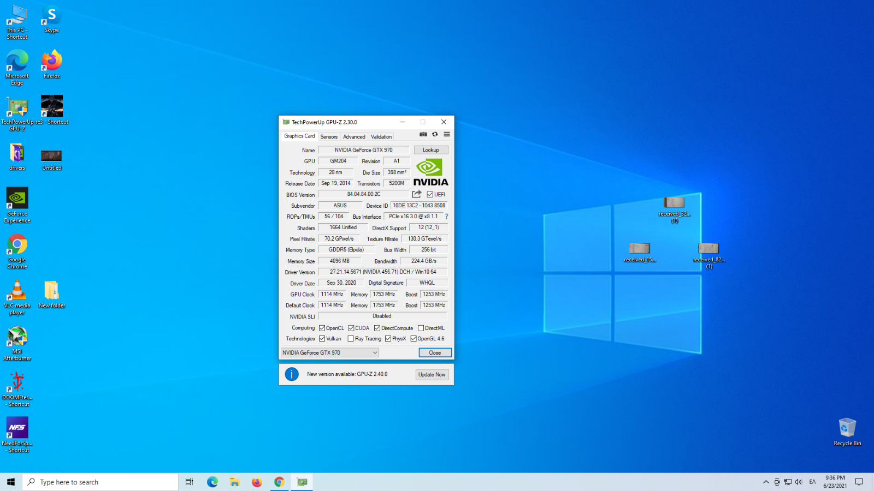Toggle the CUDA checkbox
The width and height of the screenshot is (874, 491).
[x=351, y=328]
